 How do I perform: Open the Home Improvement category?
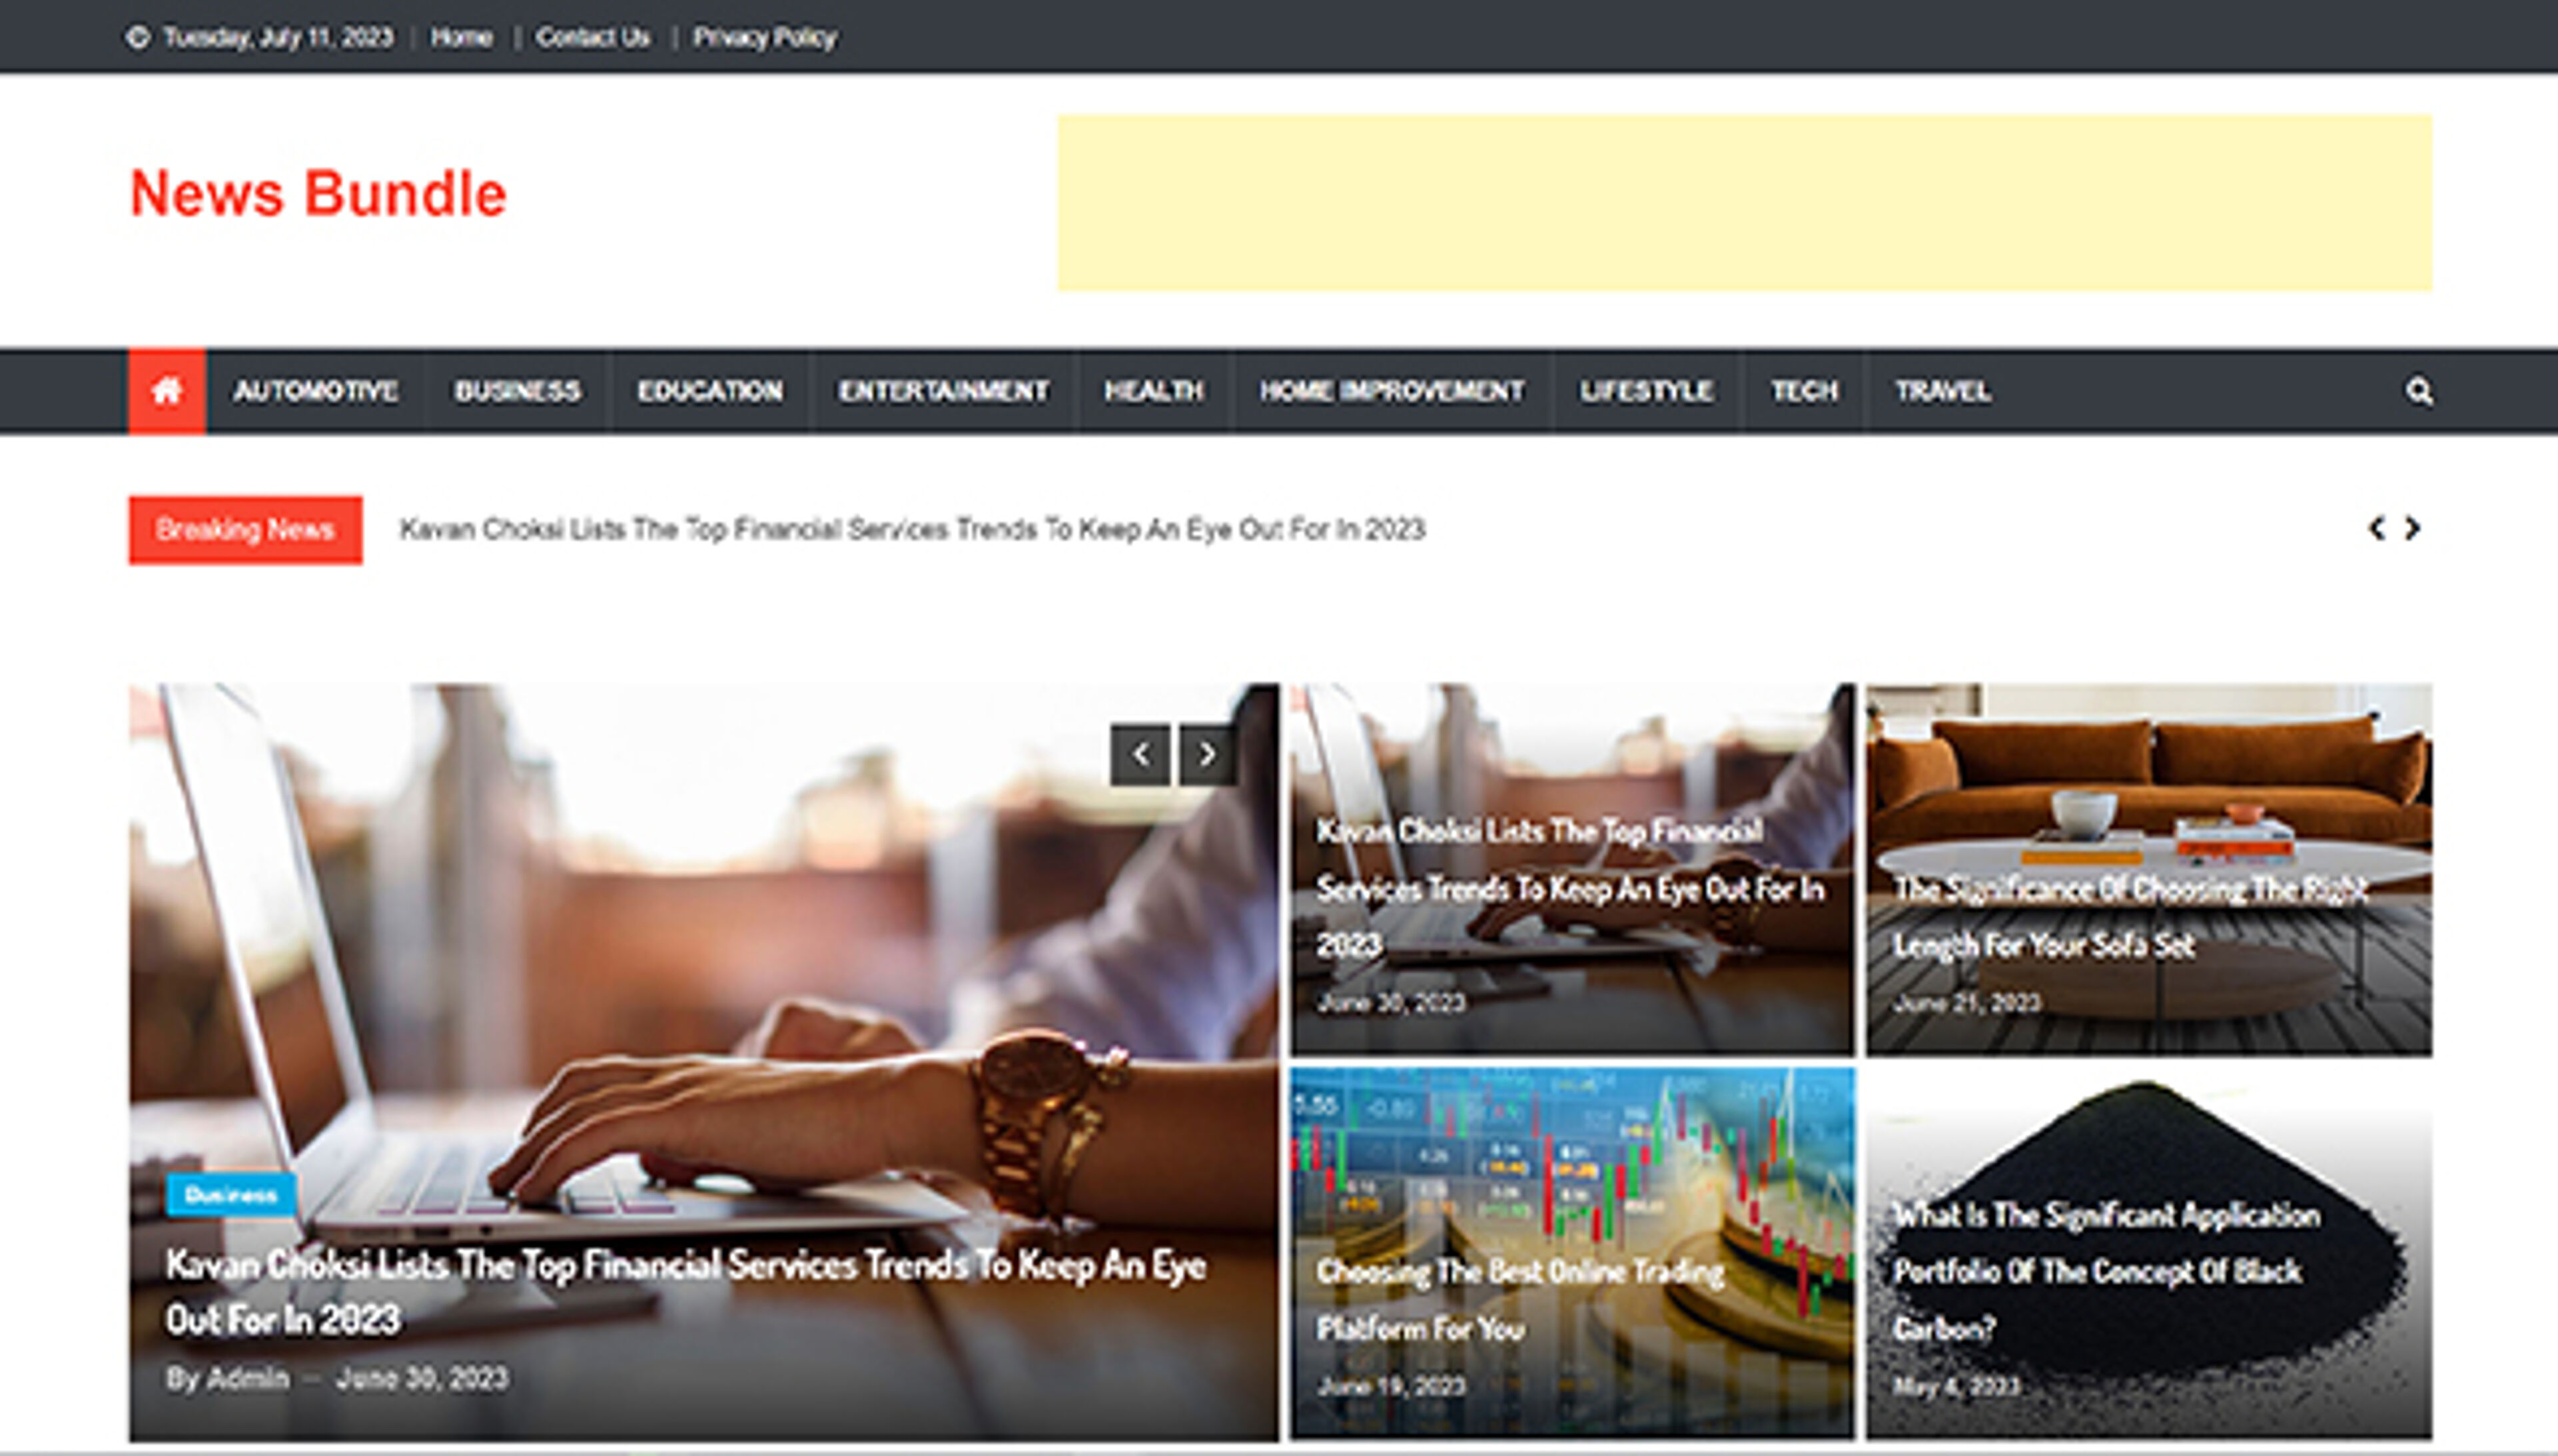coord(1391,391)
